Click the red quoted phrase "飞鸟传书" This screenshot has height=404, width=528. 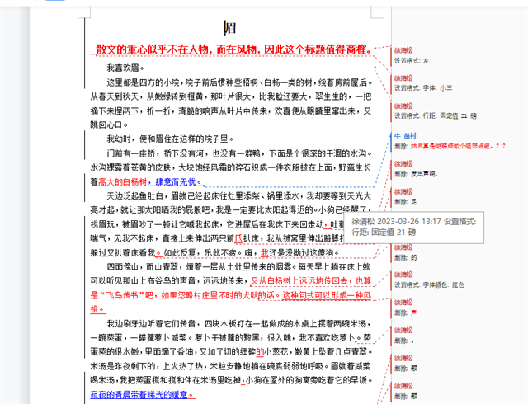(122, 296)
